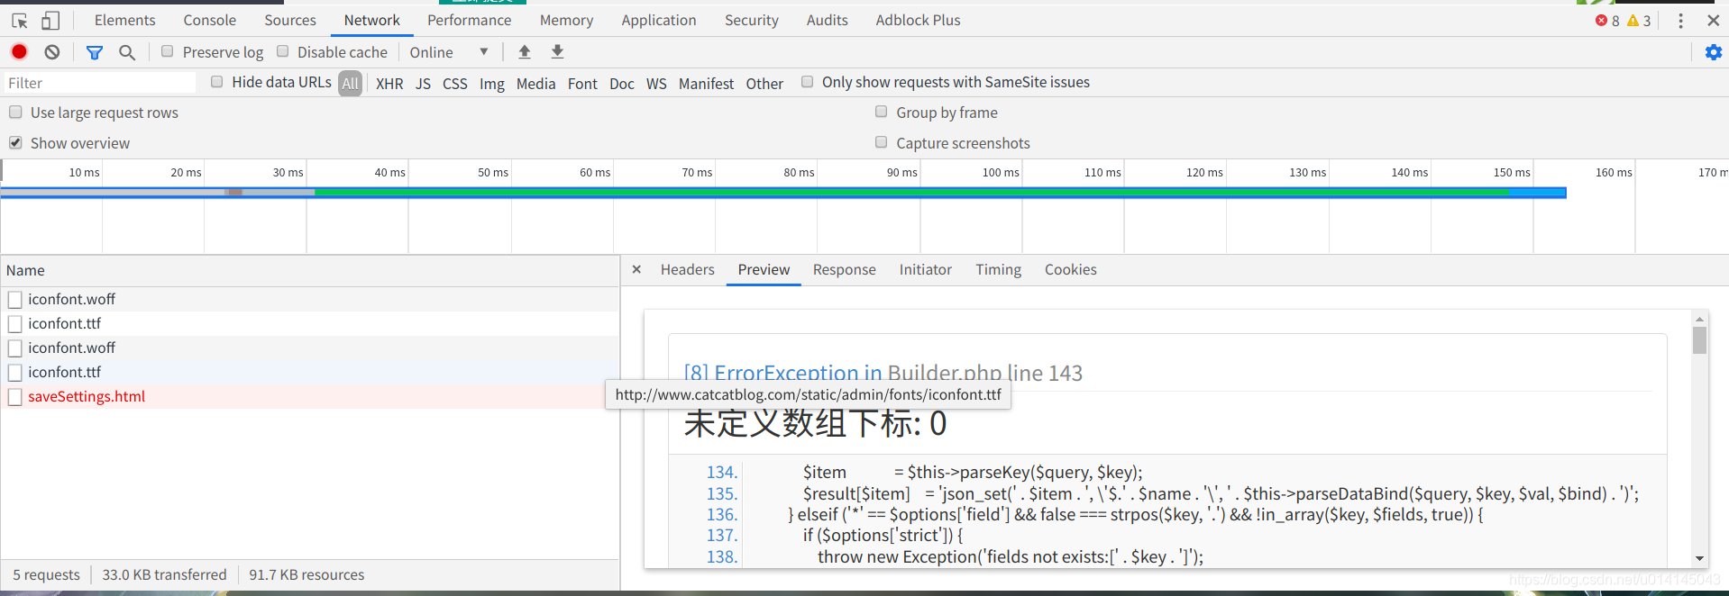
Task: Filter requests by All
Action: pyautogui.click(x=350, y=83)
